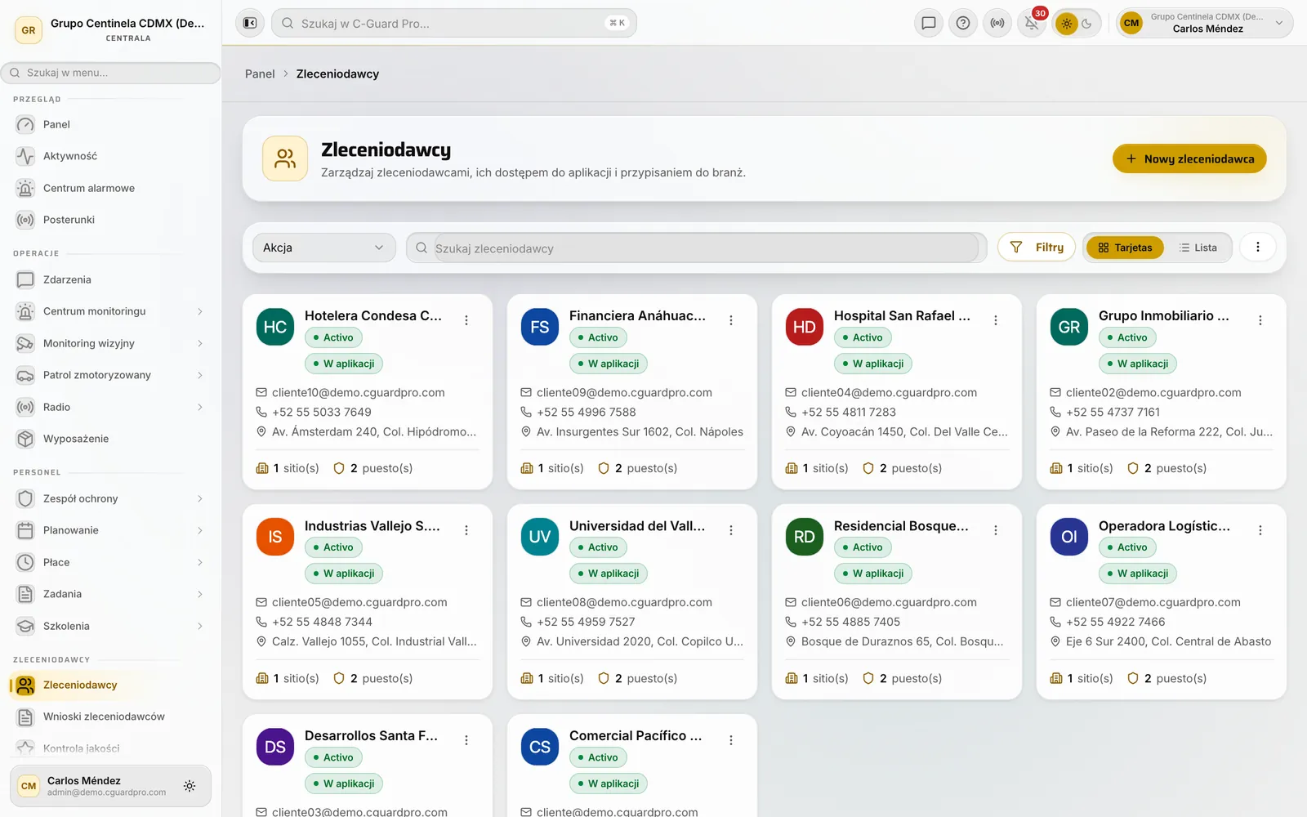Open the Akcja dropdown

(x=323, y=248)
